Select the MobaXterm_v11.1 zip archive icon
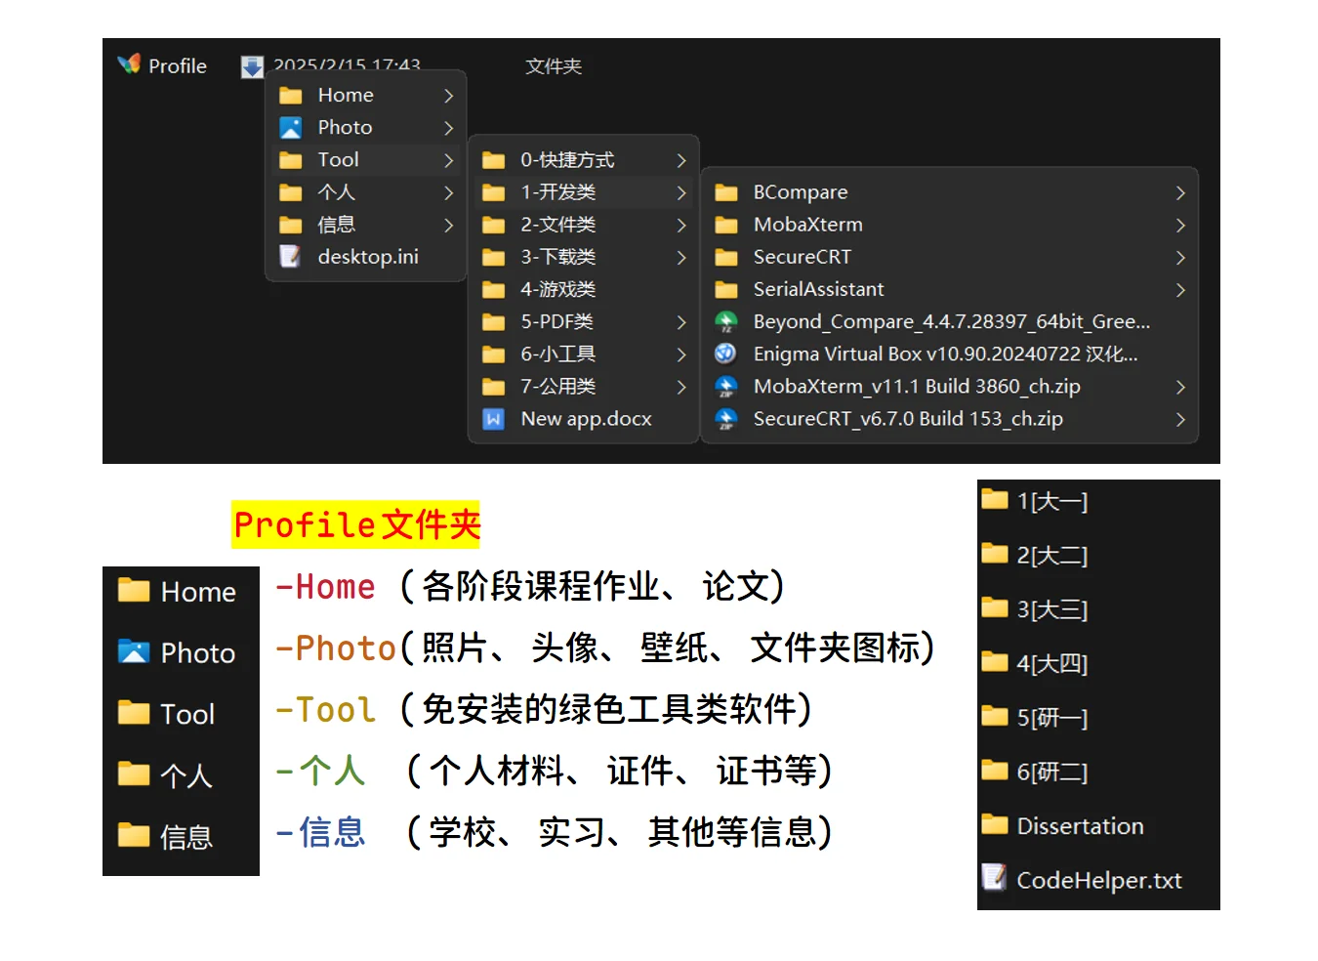 point(726,387)
